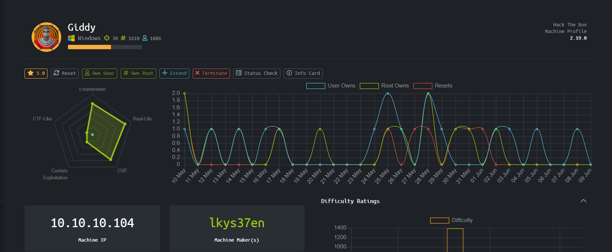Click the Machine IP caption
Viewport: 612px width, 252px height.
click(x=92, y=240)
